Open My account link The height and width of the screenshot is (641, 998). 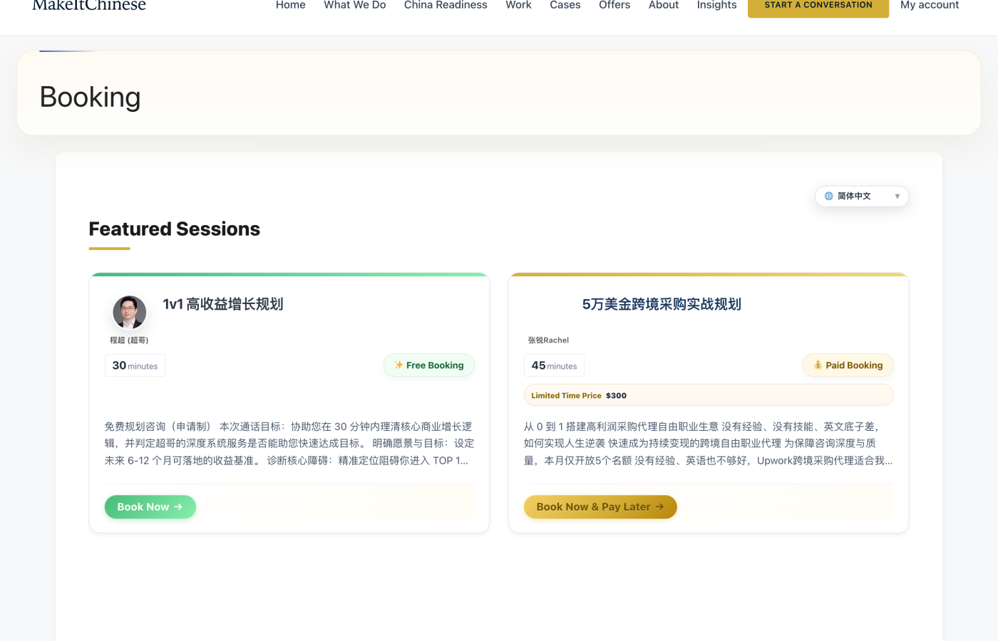click(x=930, y=5)
